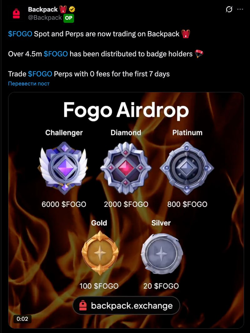Open the three-dot more options menu
This screenshot has height=333, width=250.
240,9
